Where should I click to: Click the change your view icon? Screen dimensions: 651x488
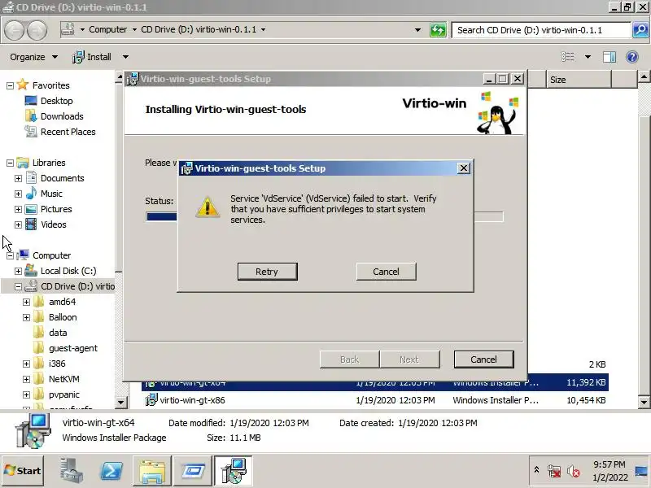pyautogui.click(x=568, y=57)
